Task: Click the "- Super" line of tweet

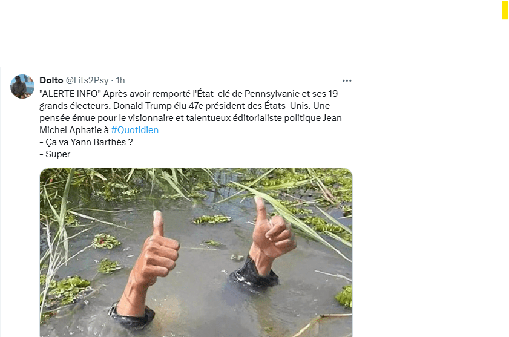Action: [x=55, y=154]
